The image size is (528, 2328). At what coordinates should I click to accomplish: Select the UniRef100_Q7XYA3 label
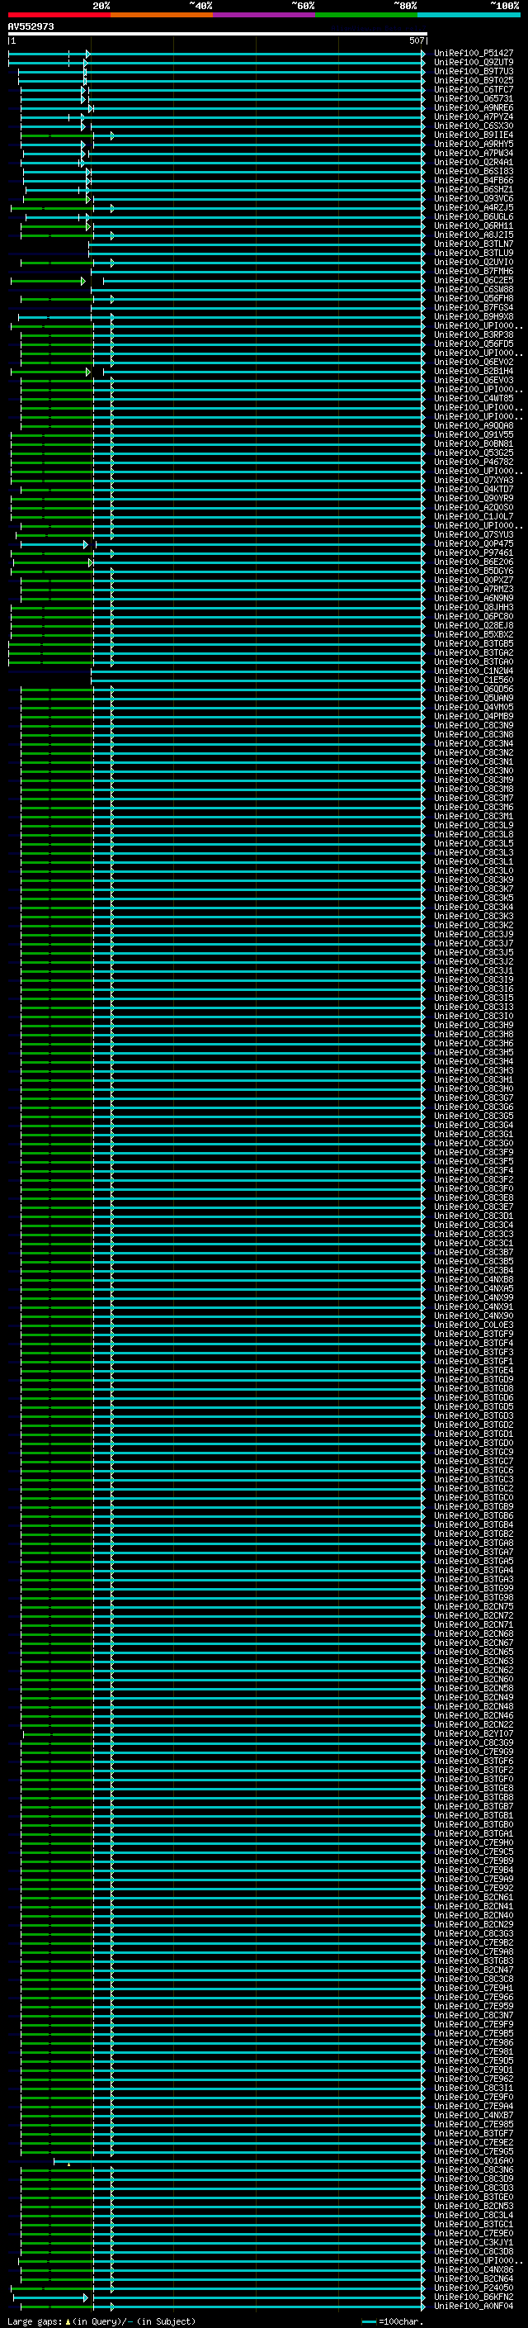point(474,480)
